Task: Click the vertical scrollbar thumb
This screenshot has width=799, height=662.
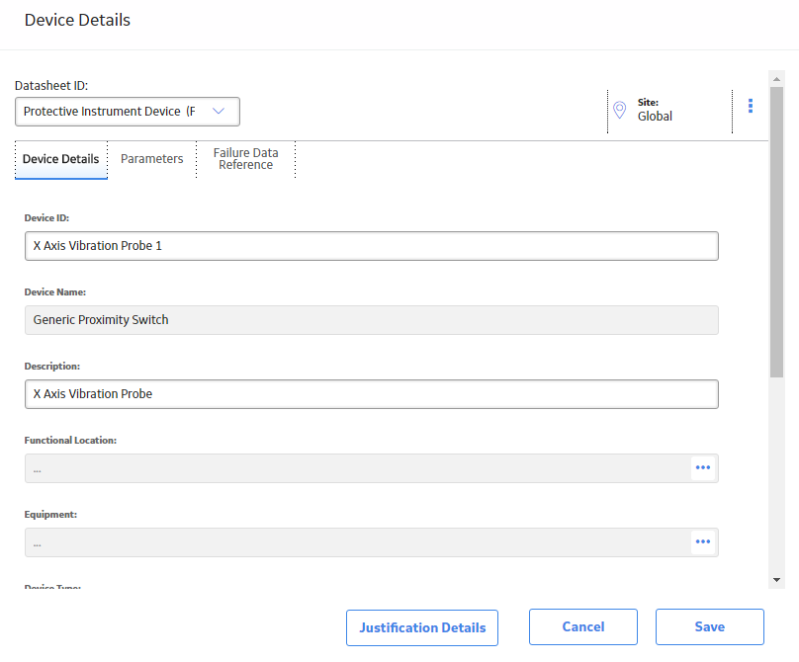Action: 776,232
